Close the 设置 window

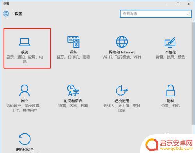189,4
